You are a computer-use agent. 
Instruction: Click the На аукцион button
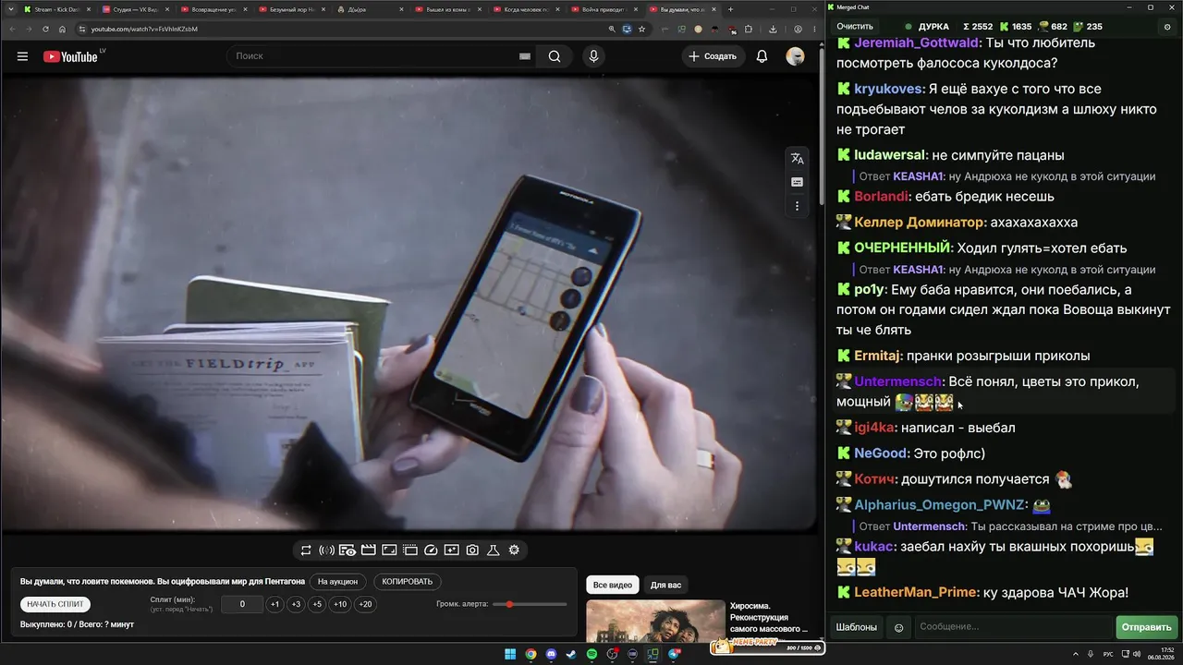[337, 582]
